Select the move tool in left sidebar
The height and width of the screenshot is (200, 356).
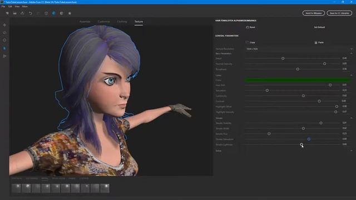coord(4,25)
